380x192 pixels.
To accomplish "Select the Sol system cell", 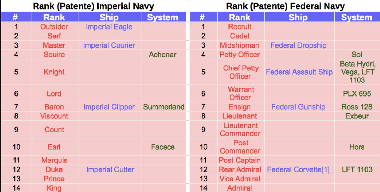I will pyautogui.click(x=357, y=55).
